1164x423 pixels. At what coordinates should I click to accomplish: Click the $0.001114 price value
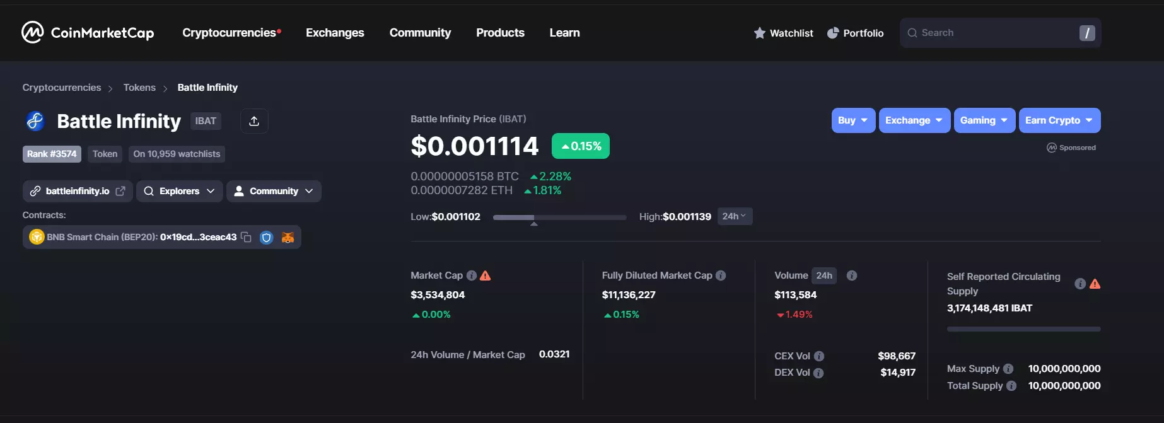(x=475, y=146)
